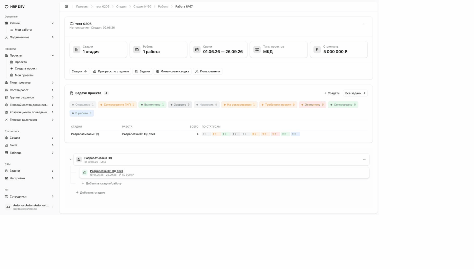Open the project card three-dot menu

point(365,24)
